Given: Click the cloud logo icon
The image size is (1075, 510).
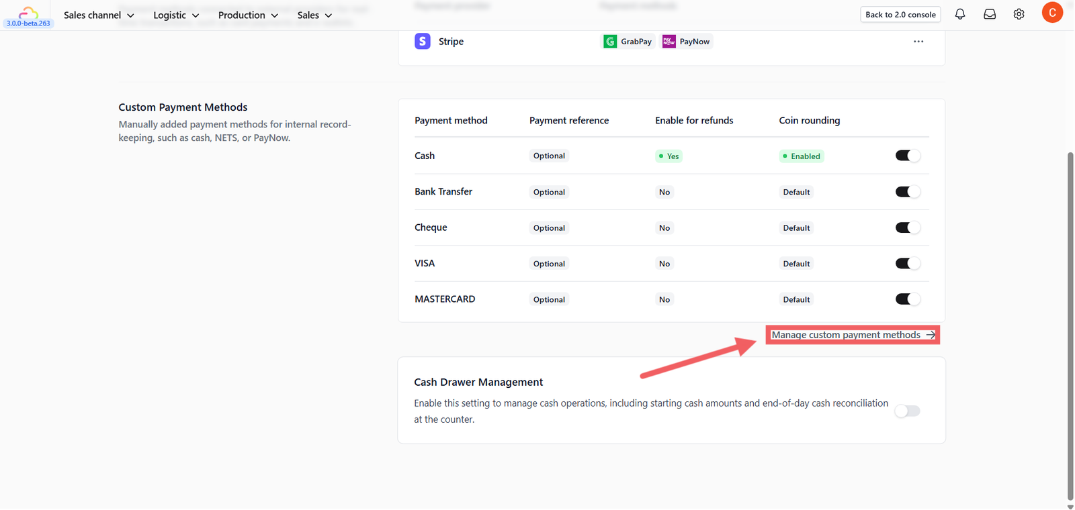Looking at the screenshot, I should 28,12.
